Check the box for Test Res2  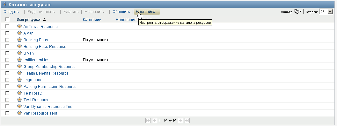point(8,93)
